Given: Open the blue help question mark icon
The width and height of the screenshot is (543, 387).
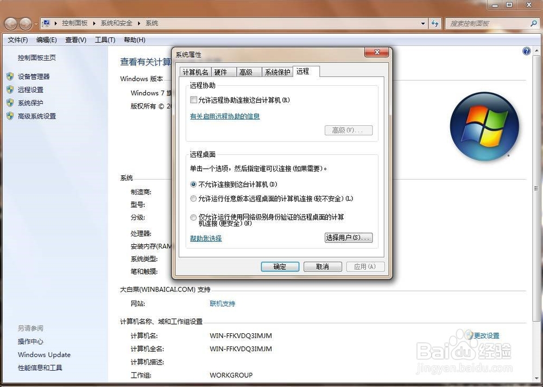Looking at the screenshot, I should coord(526,51).
